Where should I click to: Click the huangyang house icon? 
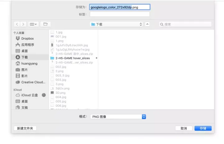18,63
